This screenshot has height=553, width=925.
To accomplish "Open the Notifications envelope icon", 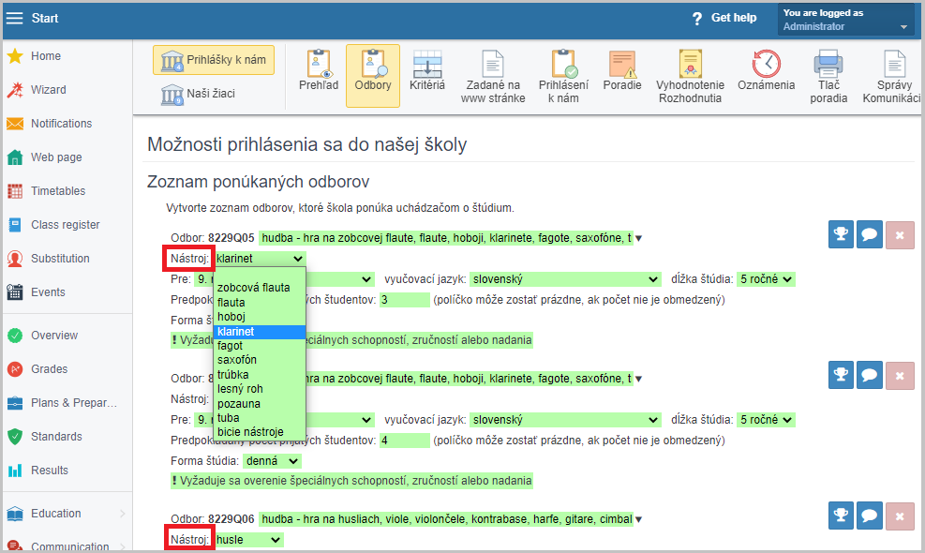I will coord(15,124).
